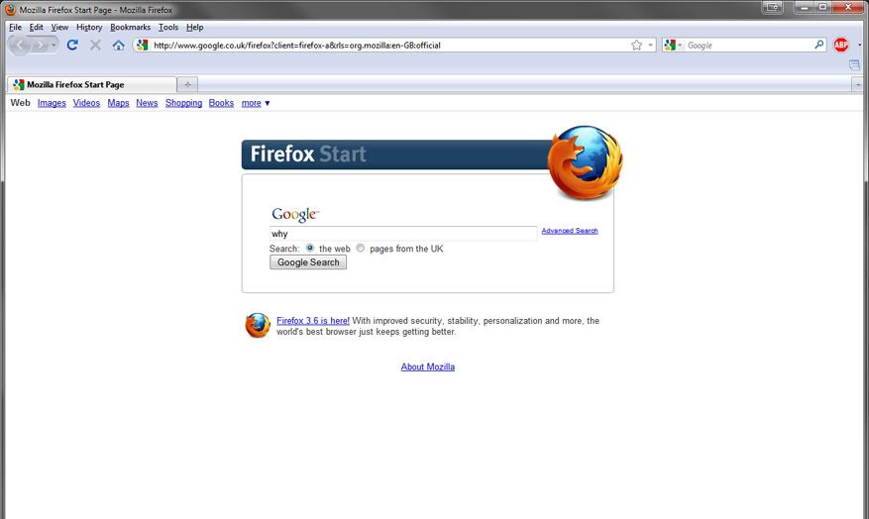Click the Google search field containing "why"
Viewport: 869px width, 519px height.
pos(403,234)
